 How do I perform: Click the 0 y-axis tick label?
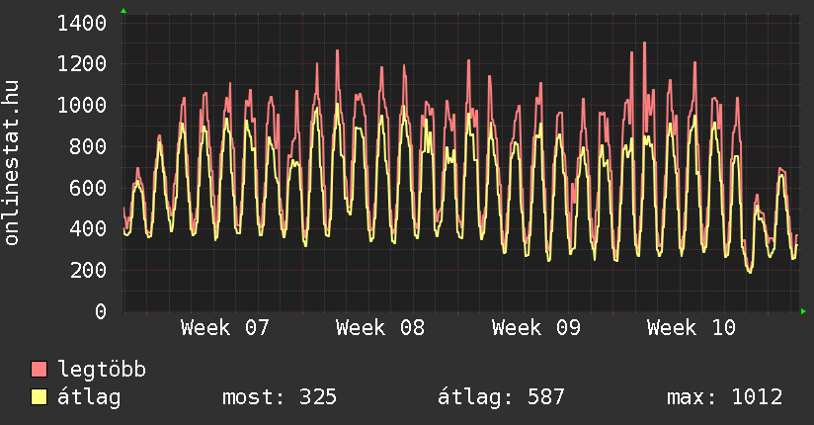click(x=101, y=312)
